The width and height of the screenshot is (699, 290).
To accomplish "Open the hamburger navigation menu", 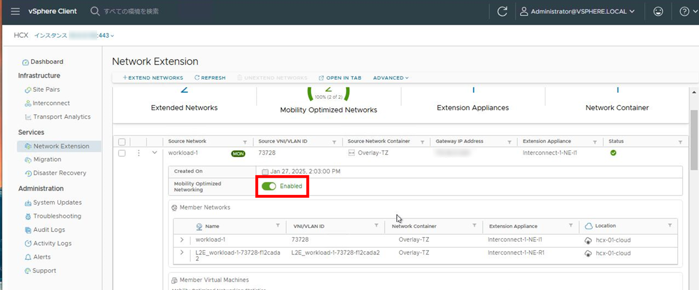I will coord(15,11).
